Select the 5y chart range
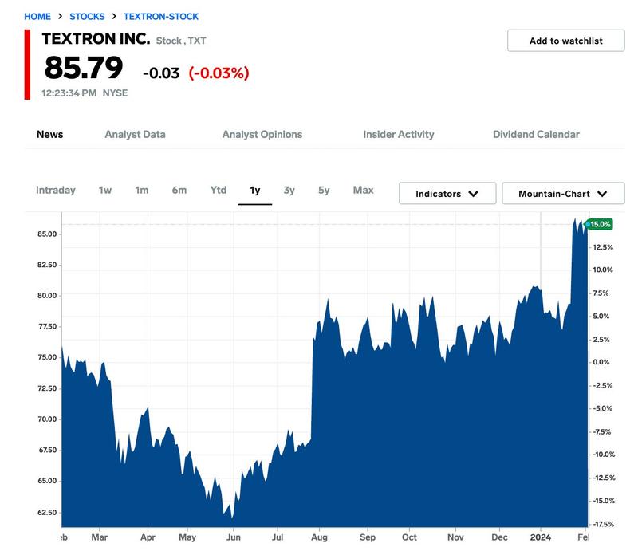This screenshot has height=559, width=638. point(324,190)
